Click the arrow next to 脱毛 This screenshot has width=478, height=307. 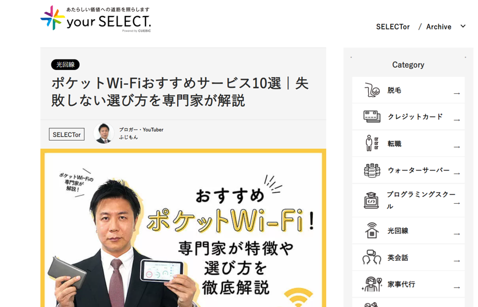457,93
